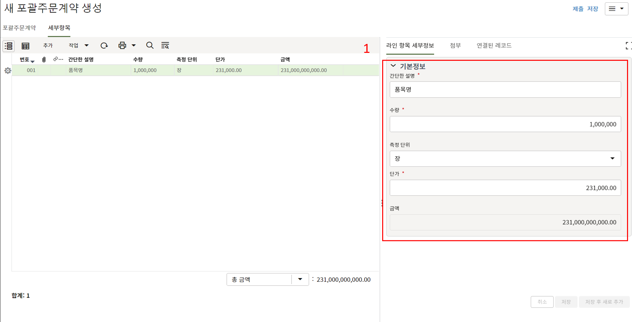Click the printer icon

[122, 46]
